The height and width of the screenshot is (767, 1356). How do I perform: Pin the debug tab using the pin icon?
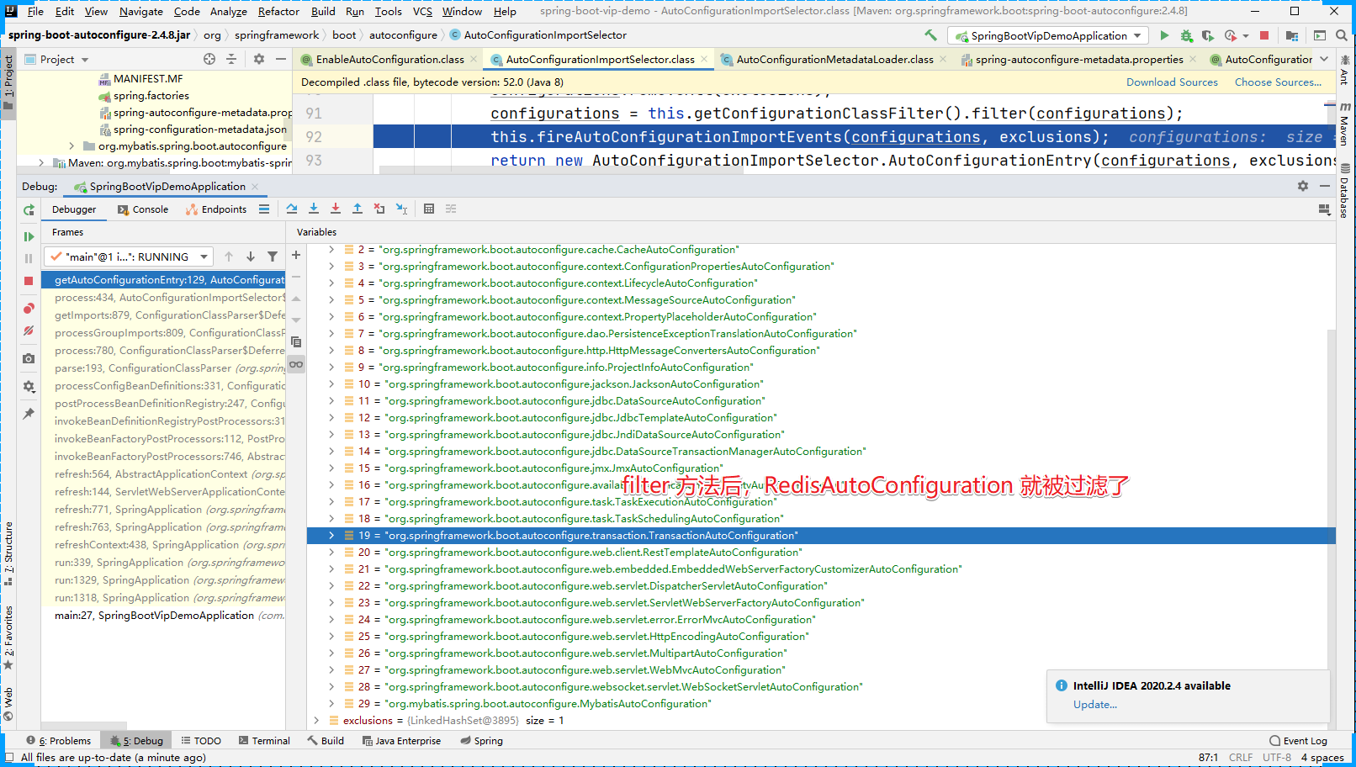(x=29, y=414)
